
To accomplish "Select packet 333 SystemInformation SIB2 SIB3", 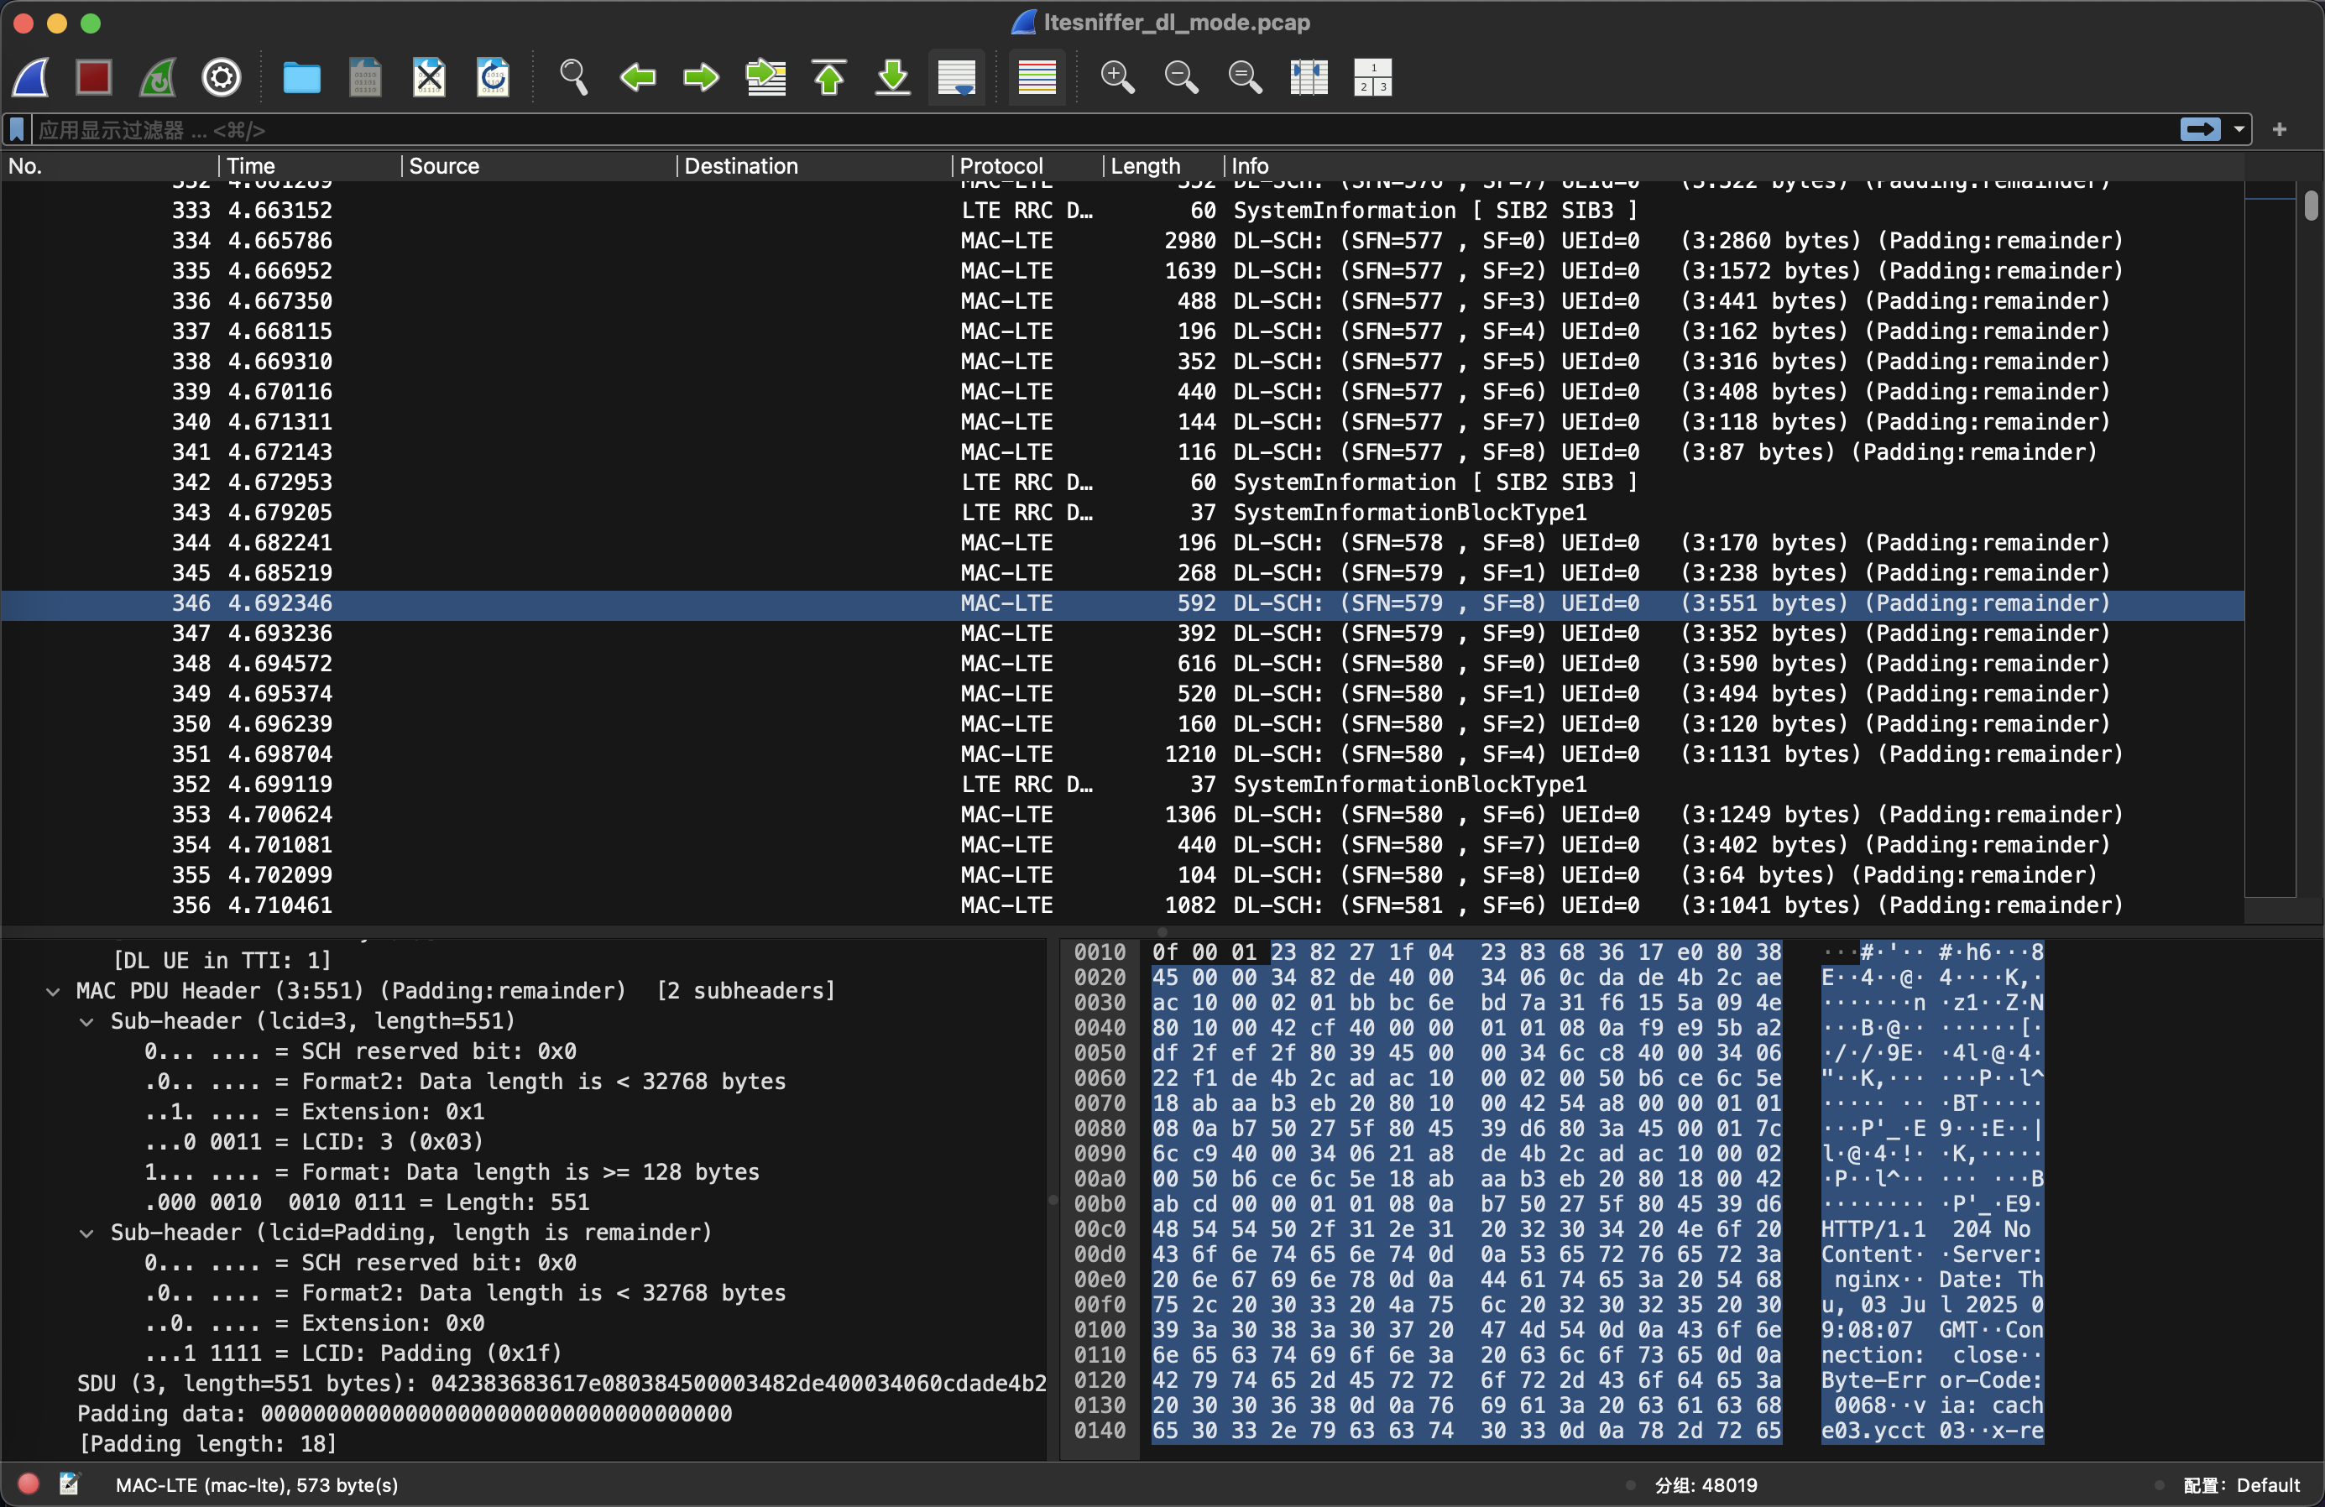I will [x=1121, y=210].
